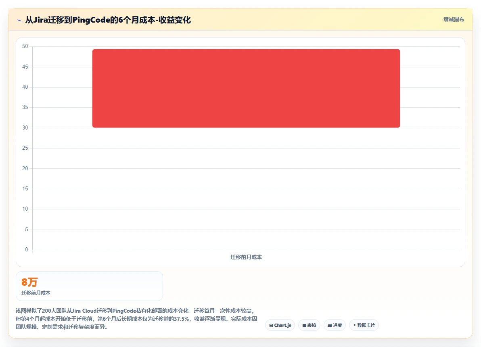Image resolution: width=481 pixels, height=347 pixels.
Task: Click the y-axis tick label 0
Action: point(26,249)
